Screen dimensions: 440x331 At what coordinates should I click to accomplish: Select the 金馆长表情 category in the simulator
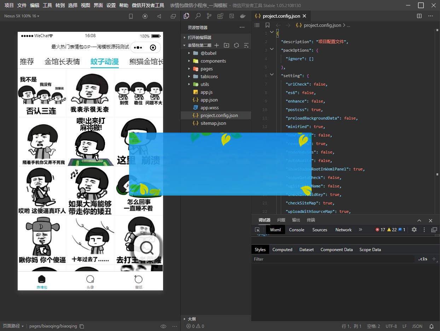pos(62,62)
